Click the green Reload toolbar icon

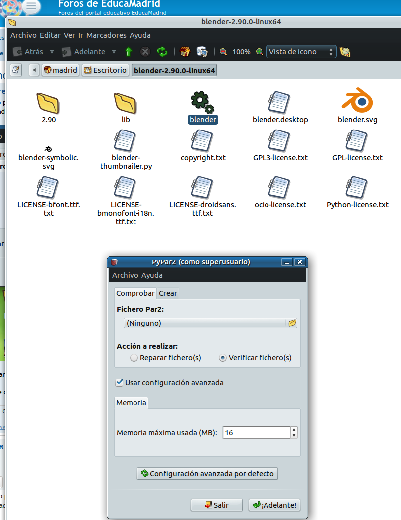click(162, 52)
